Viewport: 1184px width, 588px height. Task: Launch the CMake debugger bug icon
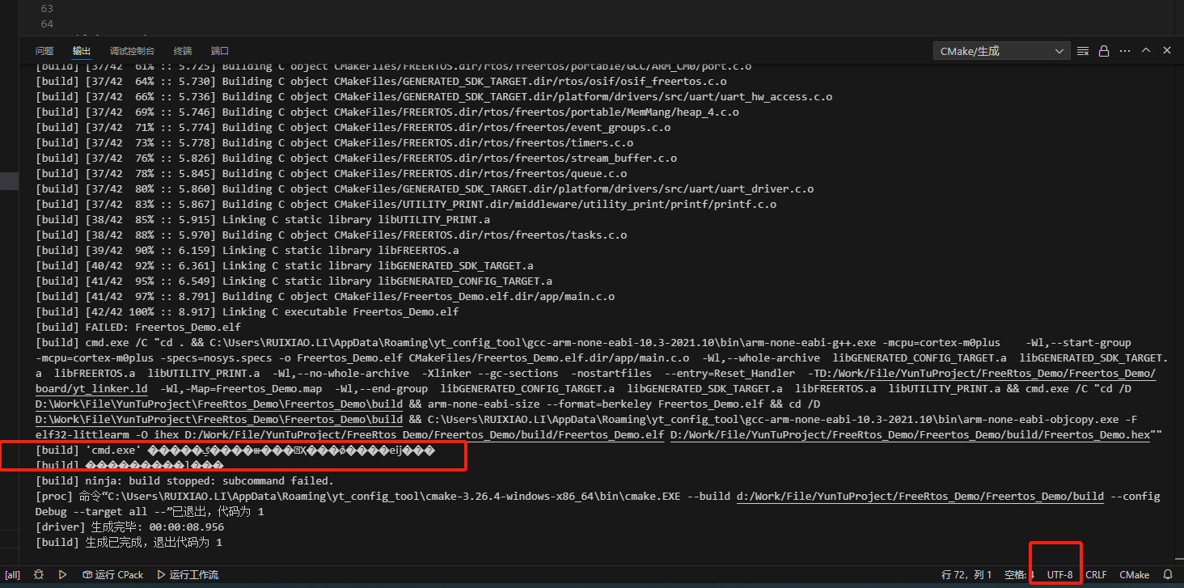pyautogui.click(x=38, y=575)
